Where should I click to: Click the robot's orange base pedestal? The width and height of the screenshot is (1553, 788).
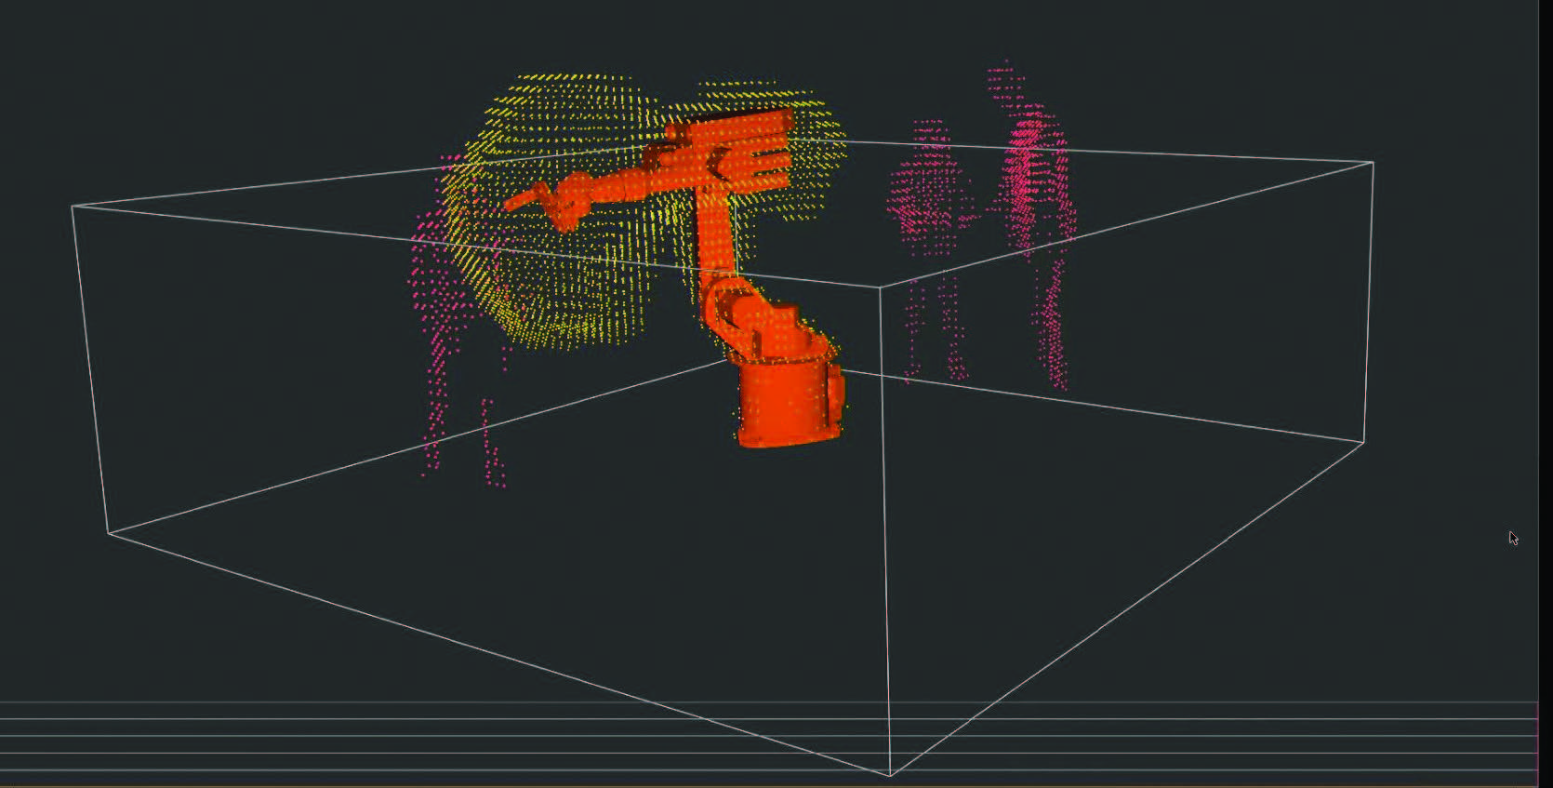pos(790,403)
